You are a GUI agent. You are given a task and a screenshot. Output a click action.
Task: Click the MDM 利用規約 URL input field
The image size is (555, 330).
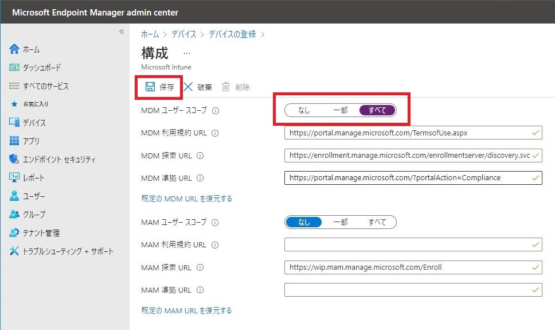point(413,133)
